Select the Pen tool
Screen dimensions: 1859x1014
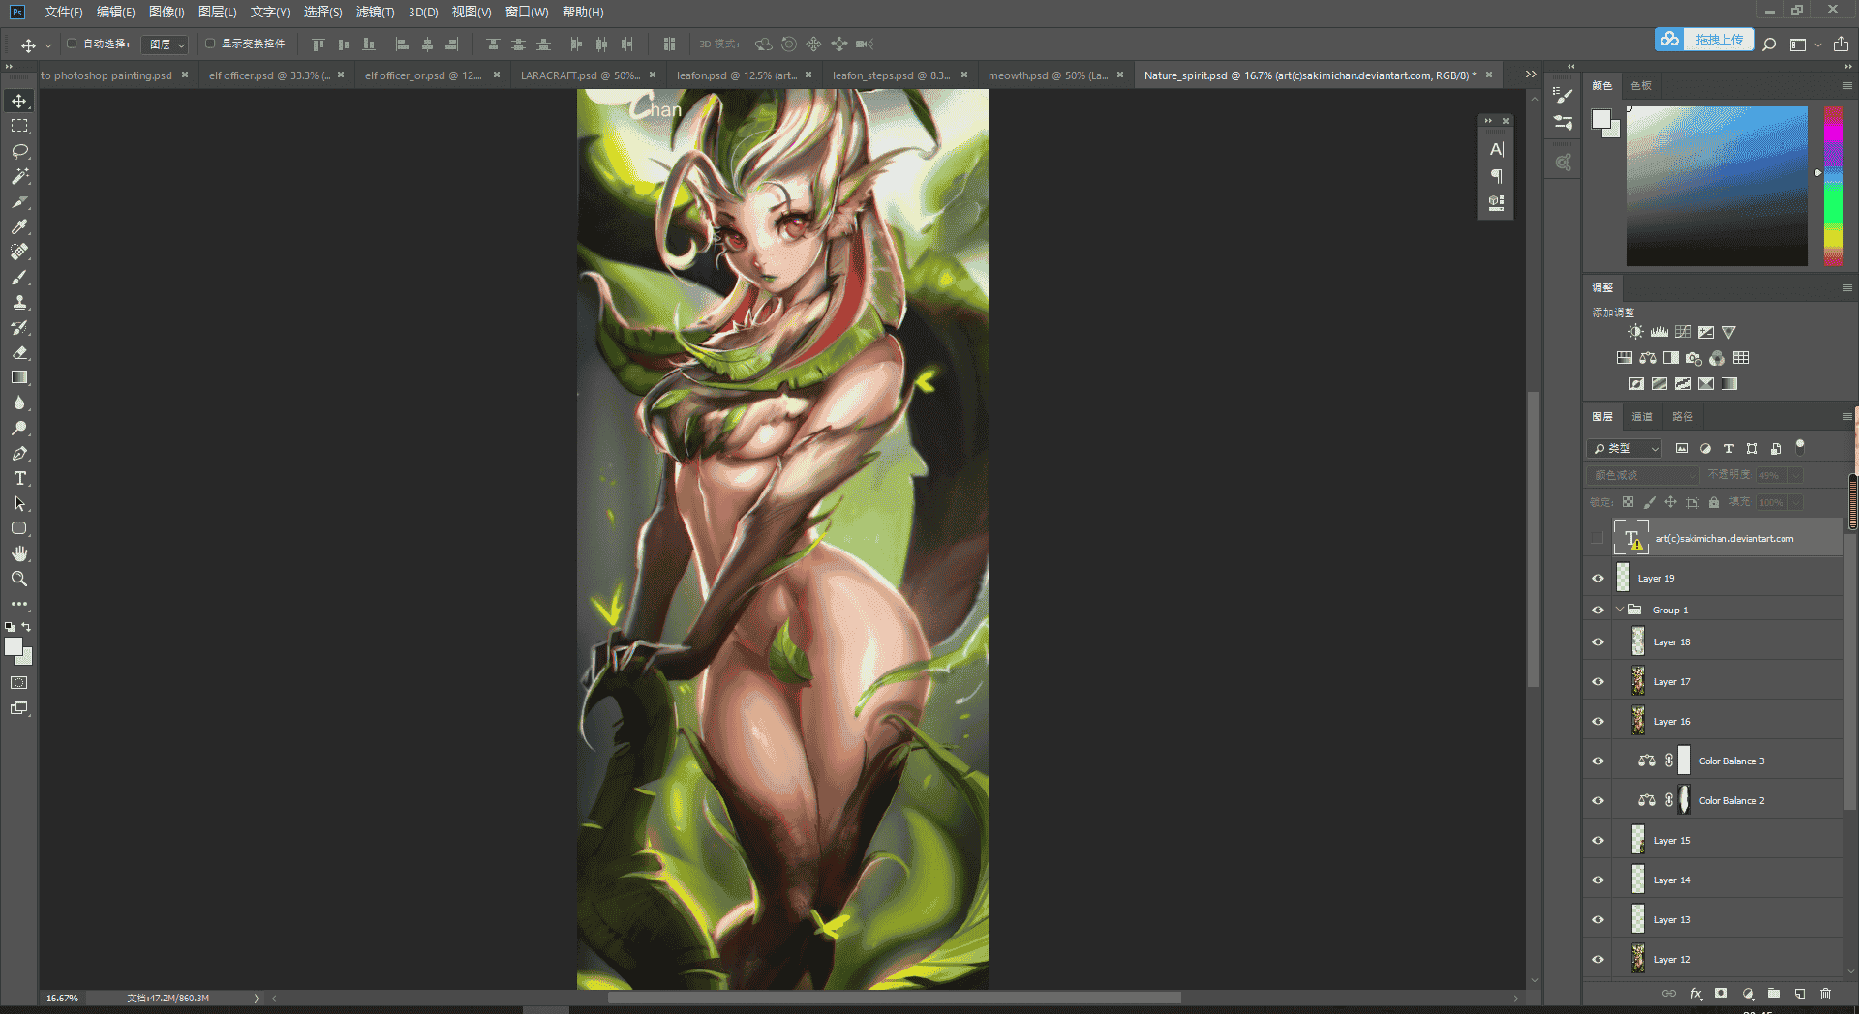(19, 453)
